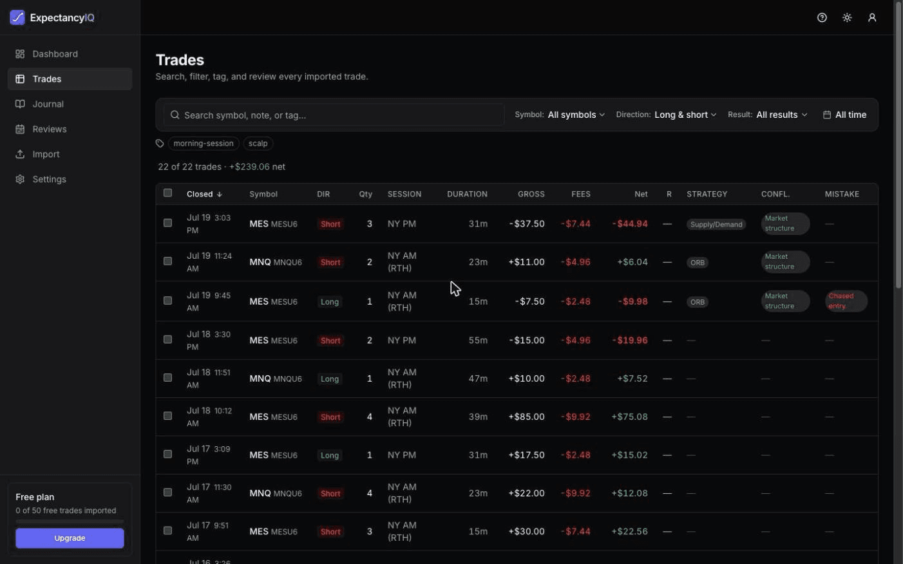Click the tag icon beside morning-session
Screen dimensions: 903x564
160,144
